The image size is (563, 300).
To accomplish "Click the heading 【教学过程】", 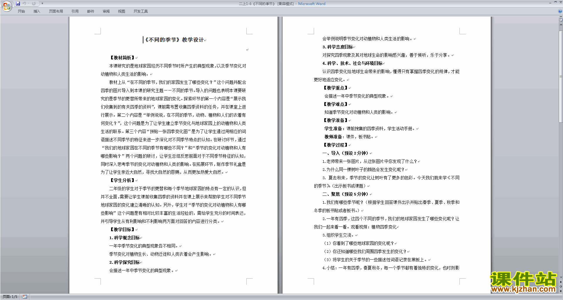I will point(336,145).
